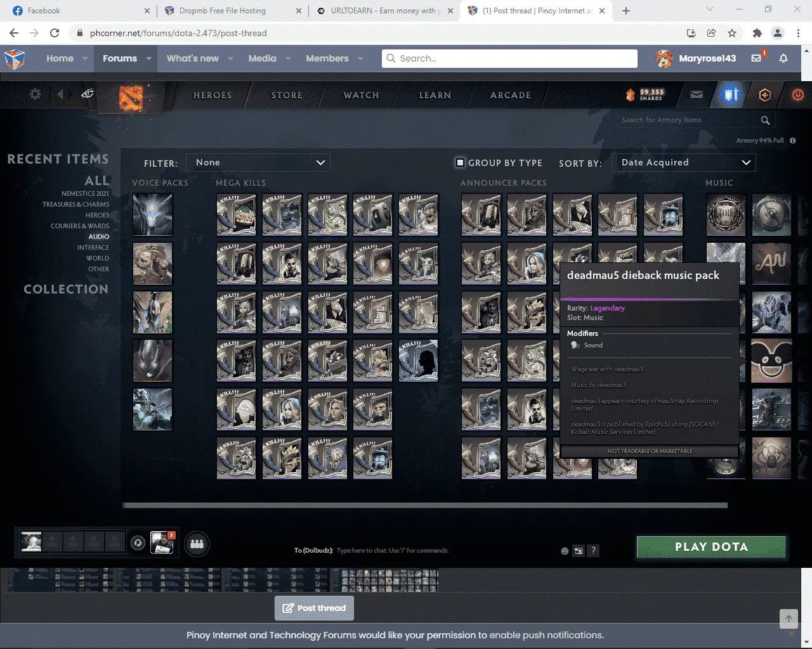Select the Couriers & Wards category
The height and width of the screenshot is (649, 812).
click(x=80, y=226)
